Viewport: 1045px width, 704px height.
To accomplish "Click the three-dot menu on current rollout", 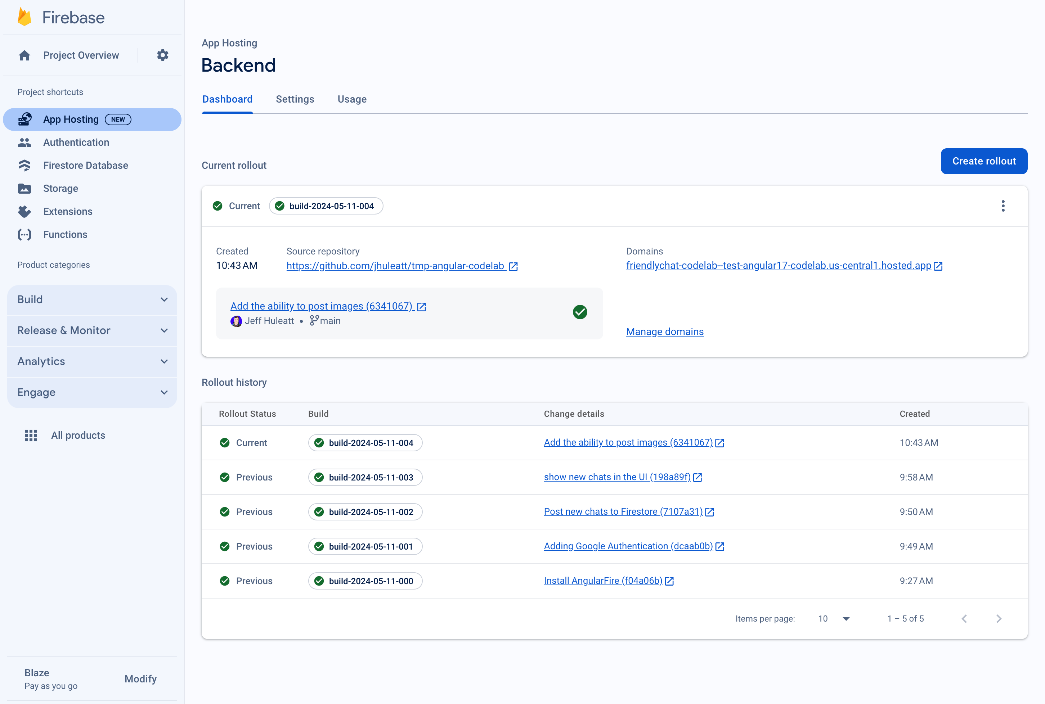I will [x=1003, y=206].
